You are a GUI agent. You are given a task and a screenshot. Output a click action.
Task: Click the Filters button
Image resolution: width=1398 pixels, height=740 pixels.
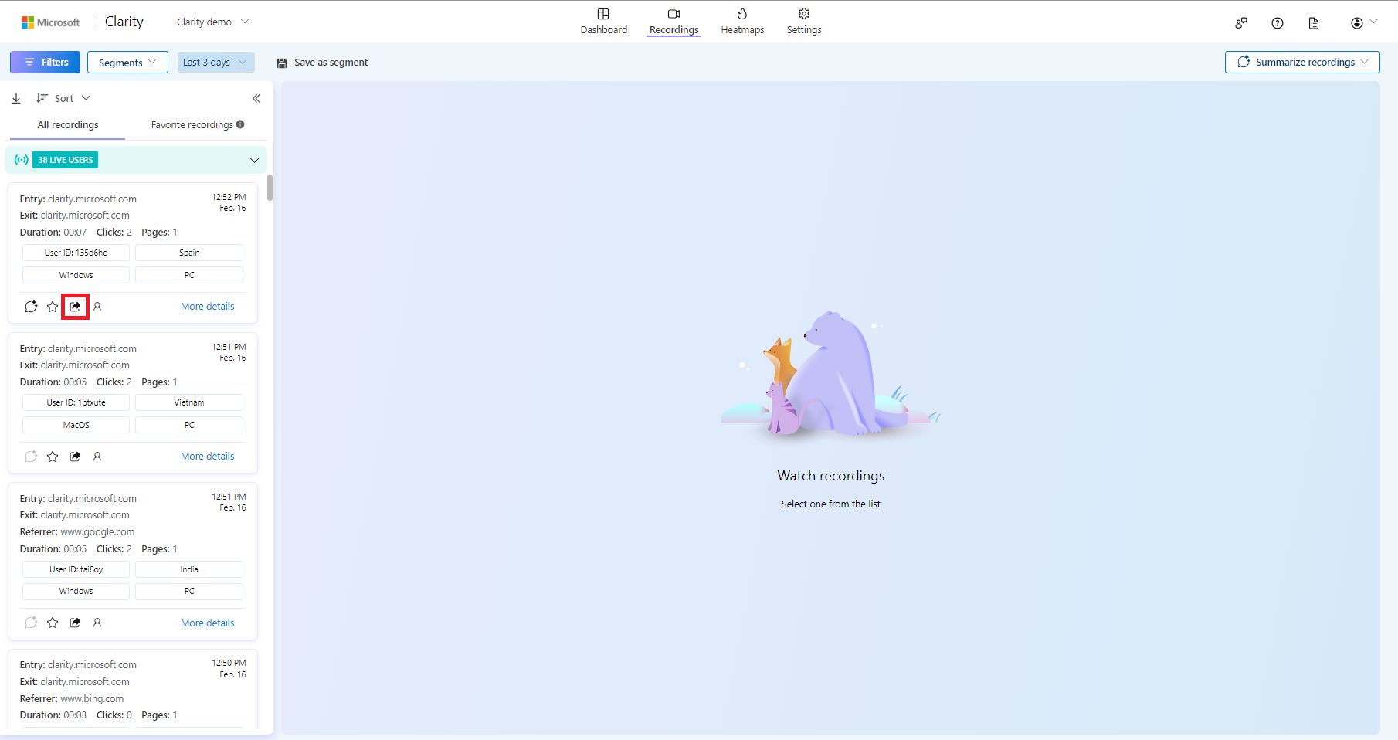[x=45, y=62]
